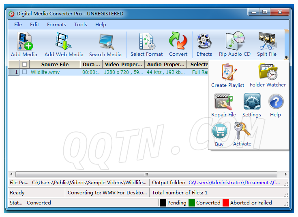Screen dimensions: 298x217
Task: Open the Formats menu
Action: tap(56, 24)
